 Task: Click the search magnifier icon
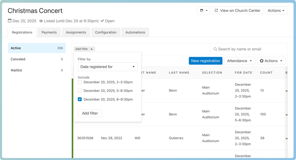click(215, 49)
